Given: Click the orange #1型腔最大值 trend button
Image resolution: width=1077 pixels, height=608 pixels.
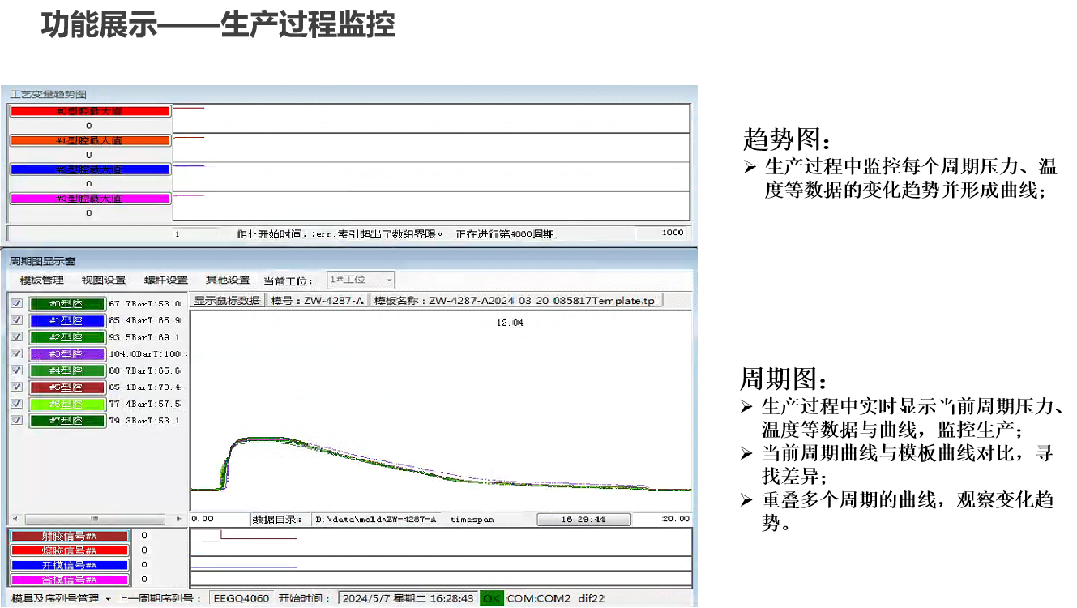Looking at the screenshot, I should coord(90,140).
